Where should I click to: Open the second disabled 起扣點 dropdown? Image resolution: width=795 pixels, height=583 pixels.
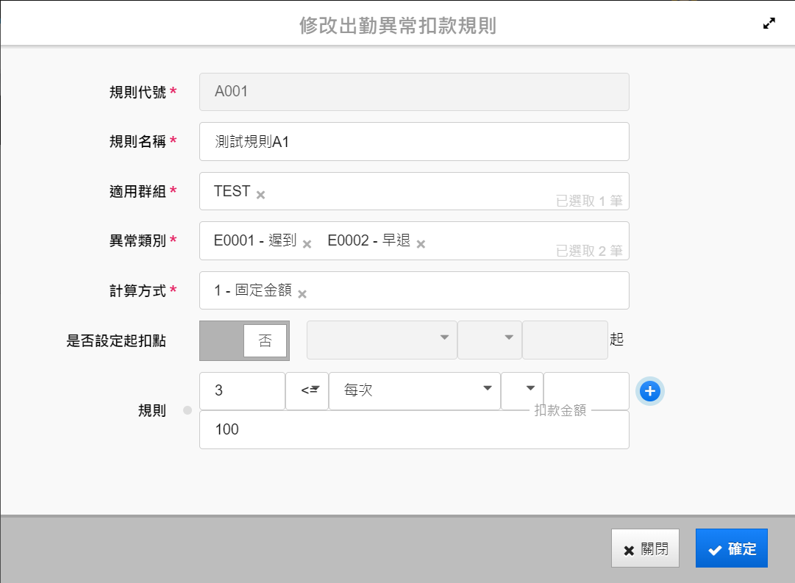coord(490,340)
